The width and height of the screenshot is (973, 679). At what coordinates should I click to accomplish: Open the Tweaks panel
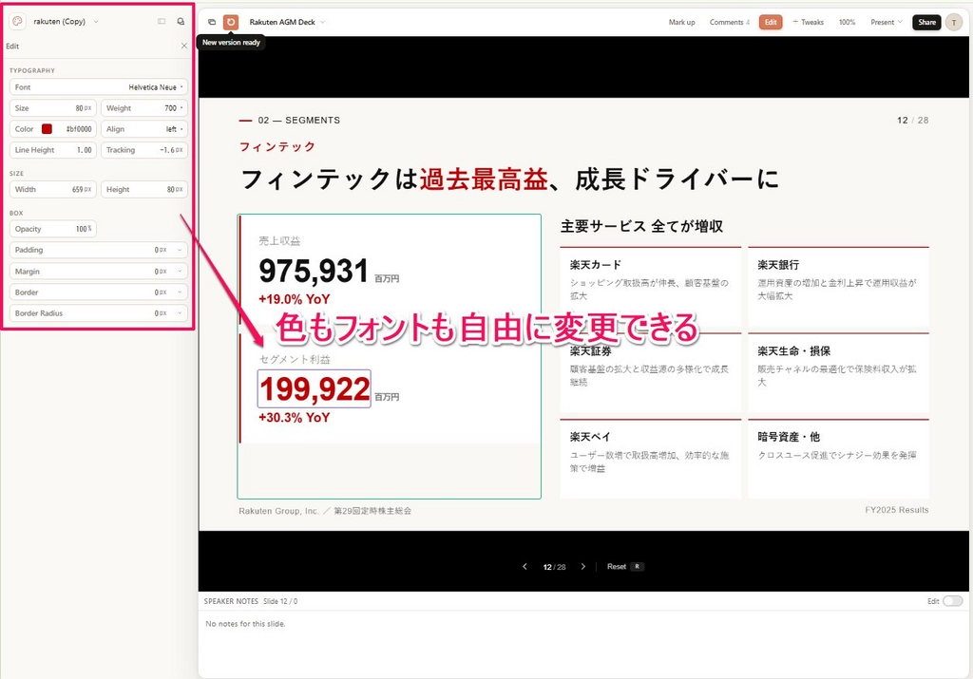point(808,23)
